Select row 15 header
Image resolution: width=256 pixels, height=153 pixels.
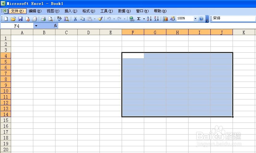point(6,120)
